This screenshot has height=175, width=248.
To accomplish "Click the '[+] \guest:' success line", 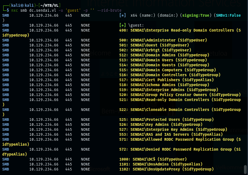I will coord(131,25).
